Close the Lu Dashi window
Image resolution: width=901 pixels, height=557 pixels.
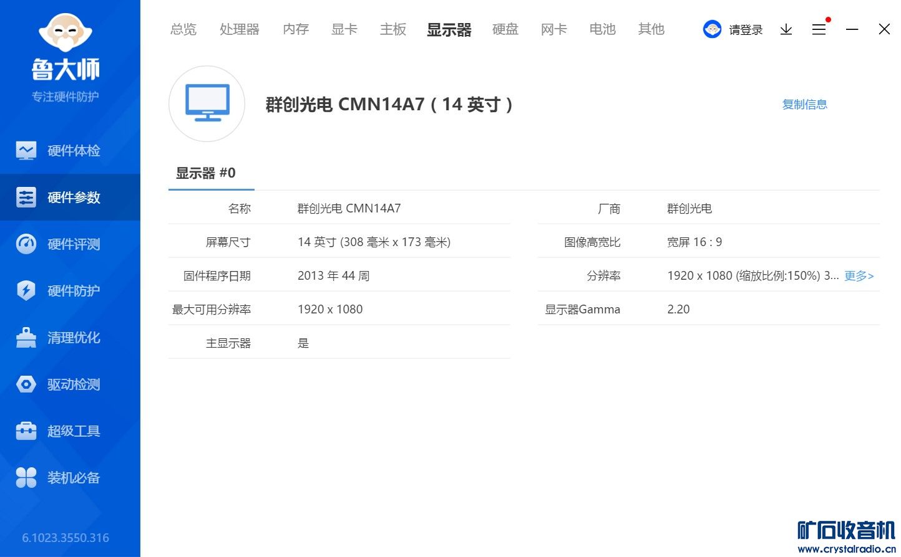[884, 29]
